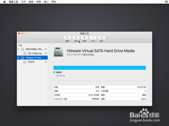Select the 未命名 volume in sidebar
Viewport: 169px width, 126px height.
[x=31, y=62]
